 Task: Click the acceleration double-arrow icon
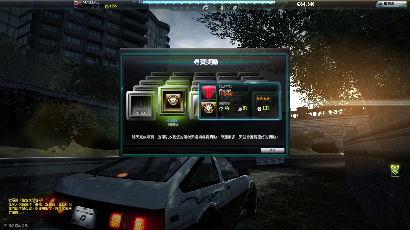(240, 109)
